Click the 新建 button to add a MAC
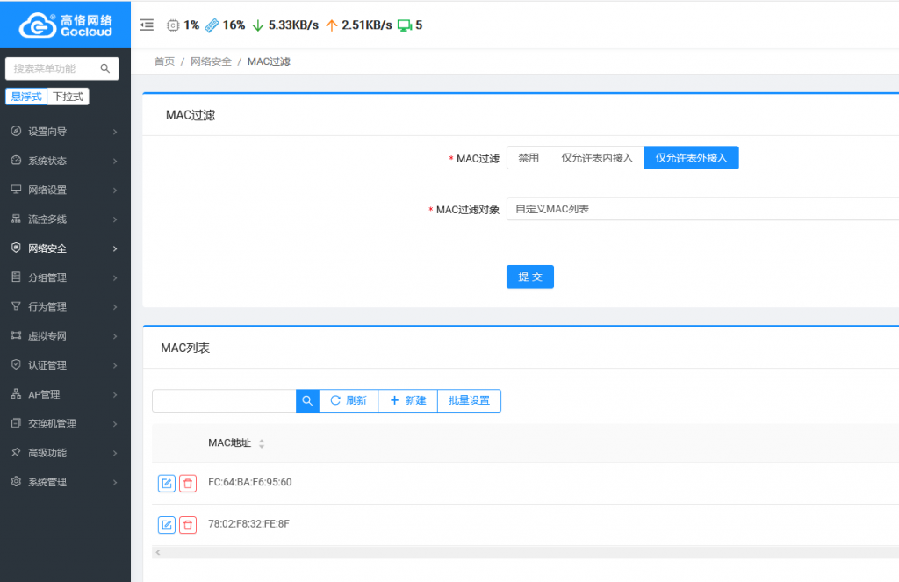Viewport: 899px width, 582px height. coord(407,401)
